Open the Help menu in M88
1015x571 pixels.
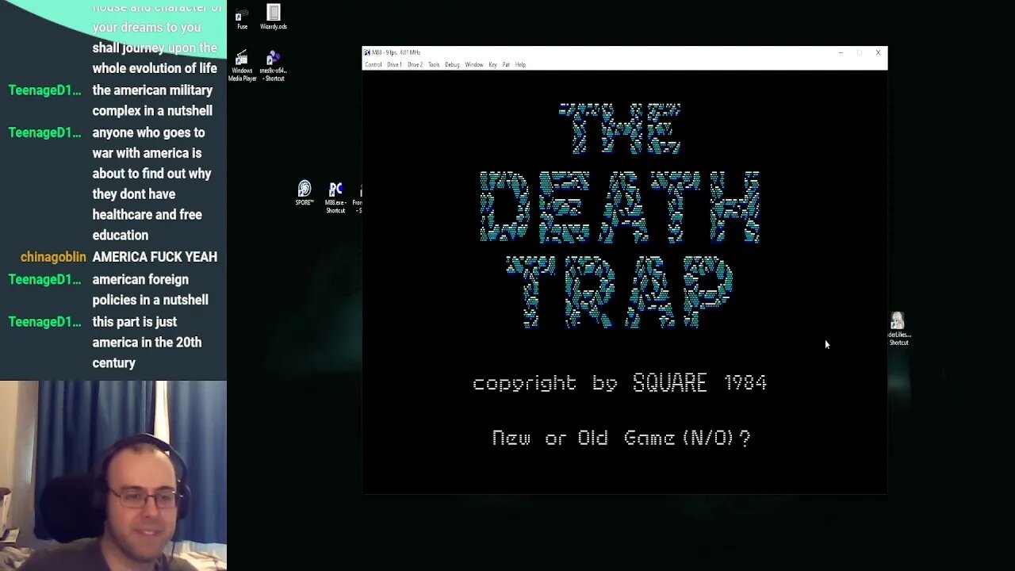[x=520, y=65]
